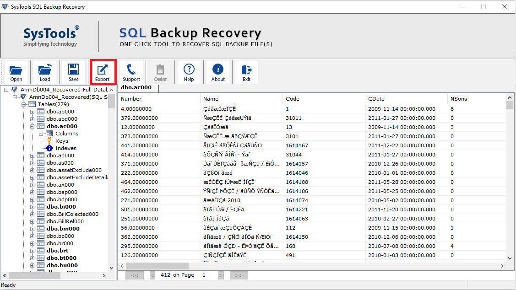The height and width of the screenshot is (290, 516).
Task: Click the tree panel horizontal scrollbar right arrow
Action: [103, 275]
